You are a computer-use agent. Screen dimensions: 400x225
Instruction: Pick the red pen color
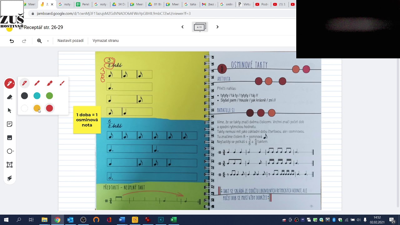pyautogui.click(x=49, y=108)
